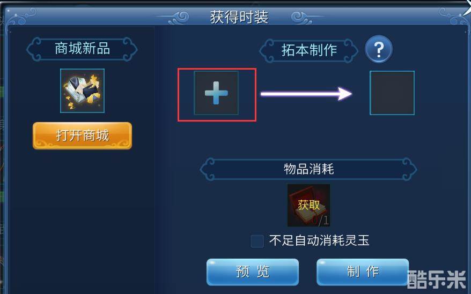Viewport: 471px width, 294px height.
Task: Click the swirl ornament right of 获得时装
Action: click(x=301, y=18)
